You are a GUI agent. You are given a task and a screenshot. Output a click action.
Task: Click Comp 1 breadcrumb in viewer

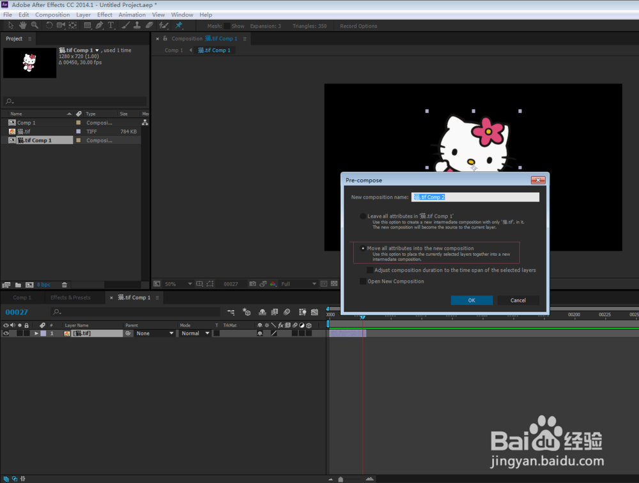(x=174, y=50)
